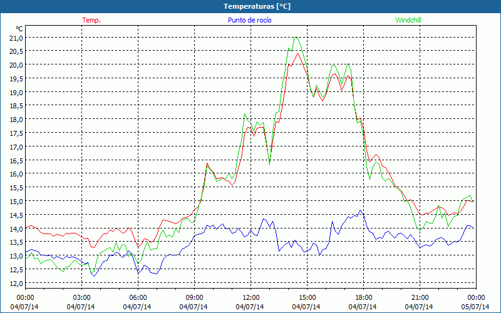Click the 'Temp.' red legend label
Image resolution: width=501 pixels, height=313 pixels.
[x=91, y=20]
